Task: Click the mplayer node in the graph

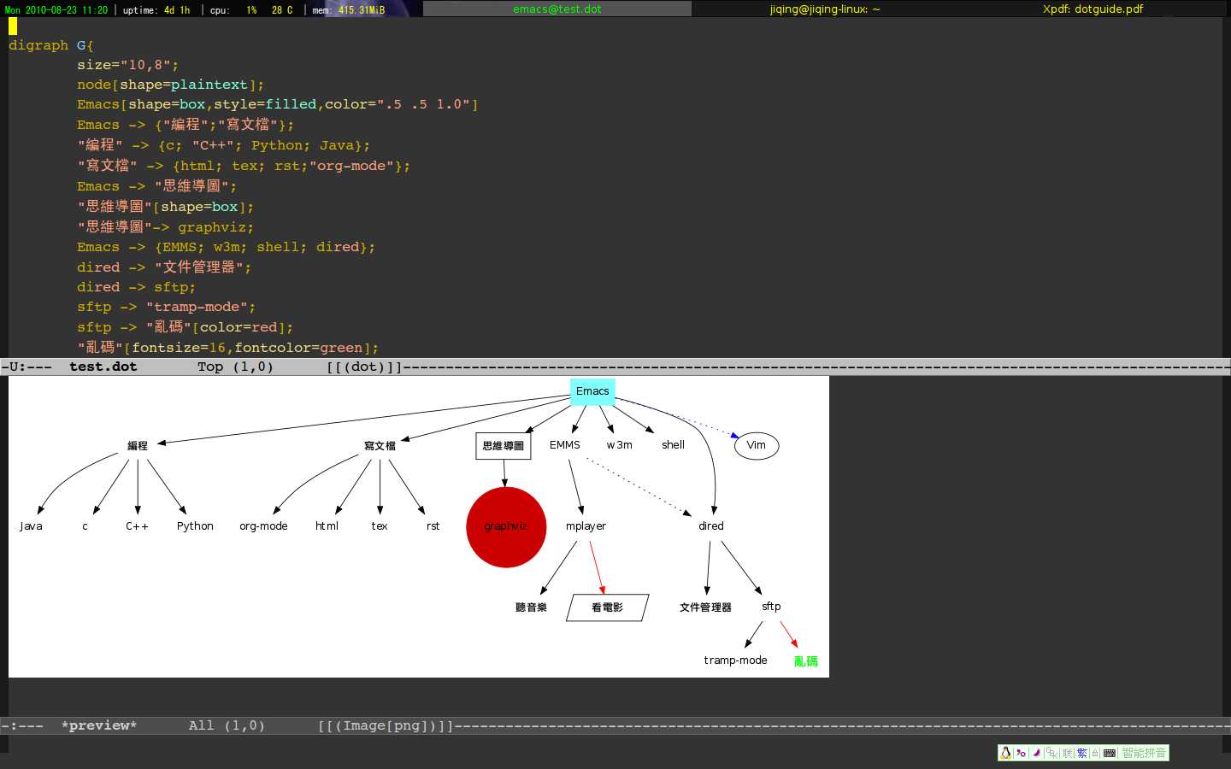Action: [x=586, y=526]
